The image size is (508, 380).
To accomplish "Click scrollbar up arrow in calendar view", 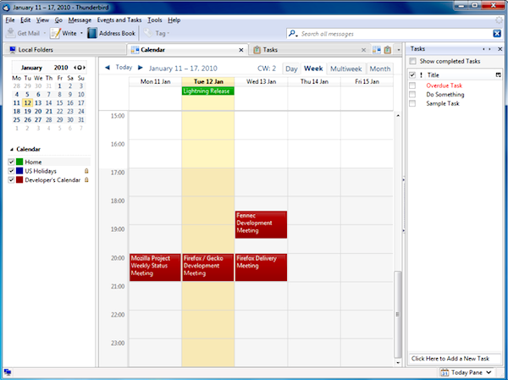I will point(398,116).
